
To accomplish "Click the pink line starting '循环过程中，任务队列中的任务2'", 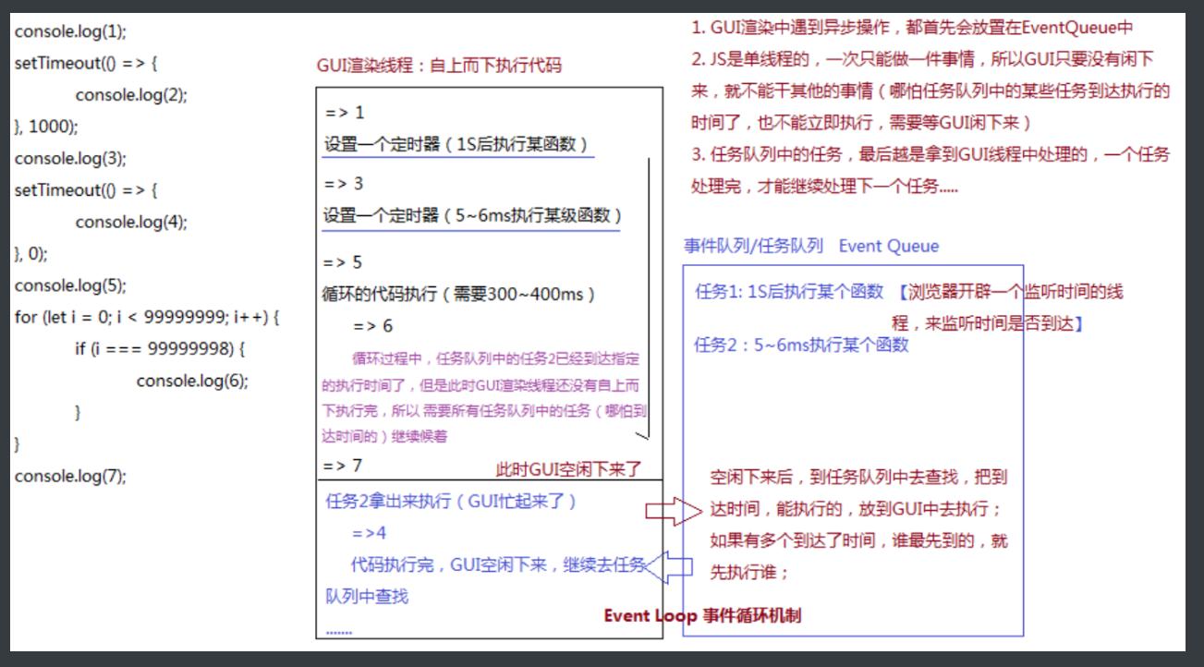I will coord(495,358).
